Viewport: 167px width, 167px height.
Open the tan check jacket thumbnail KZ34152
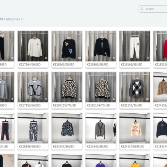(160, 87)
